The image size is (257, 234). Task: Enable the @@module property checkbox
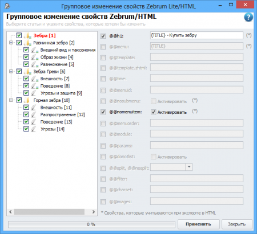(x=103, y=134)
